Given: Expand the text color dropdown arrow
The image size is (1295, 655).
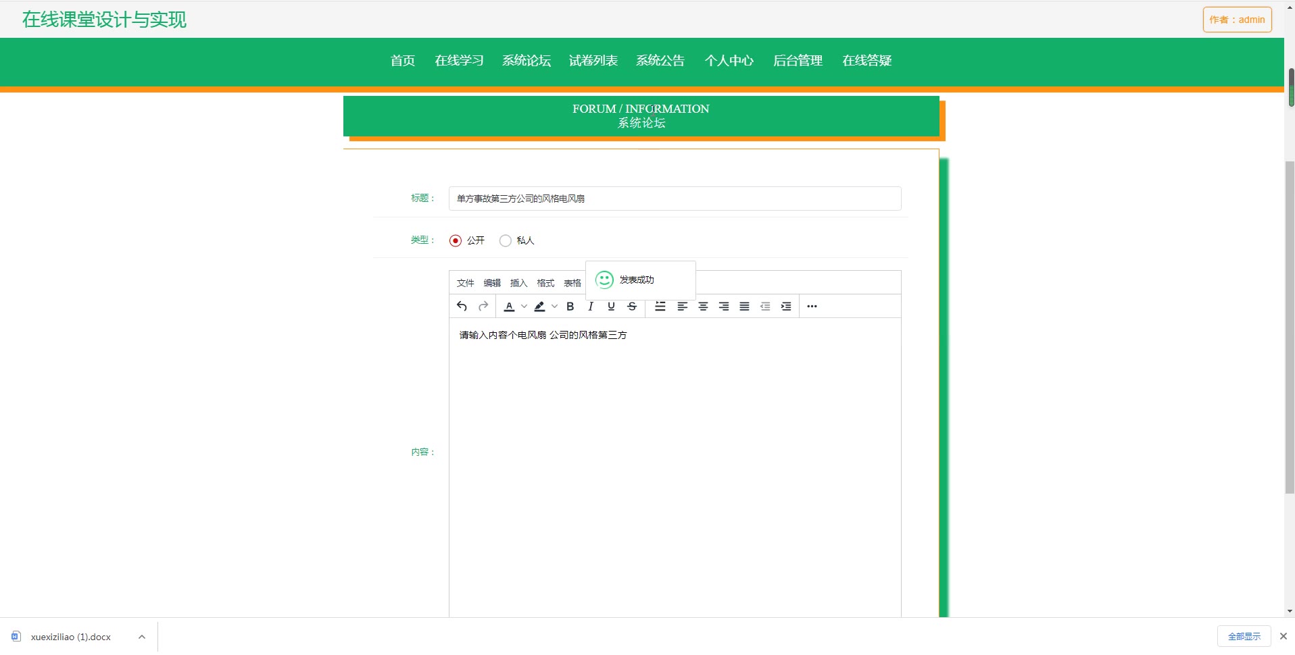Looking at the screenshot, I should tap(524, 307).
